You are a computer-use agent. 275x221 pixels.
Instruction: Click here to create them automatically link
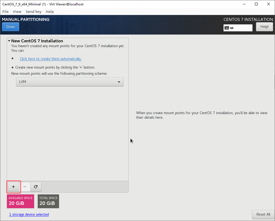50,59
